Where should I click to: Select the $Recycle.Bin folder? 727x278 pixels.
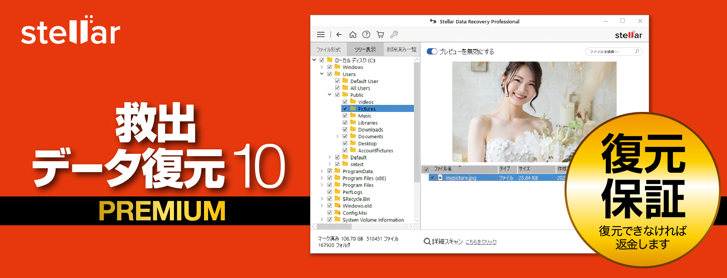pyautogui.click(x=356, y=199)
